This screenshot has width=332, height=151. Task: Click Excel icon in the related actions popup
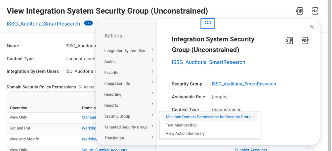[289, 40]
